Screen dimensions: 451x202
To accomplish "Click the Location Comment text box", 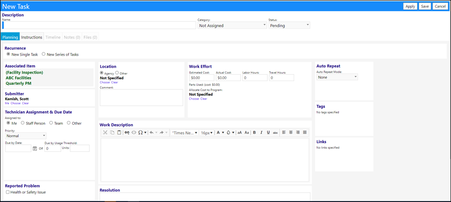I will coord(141,97).
